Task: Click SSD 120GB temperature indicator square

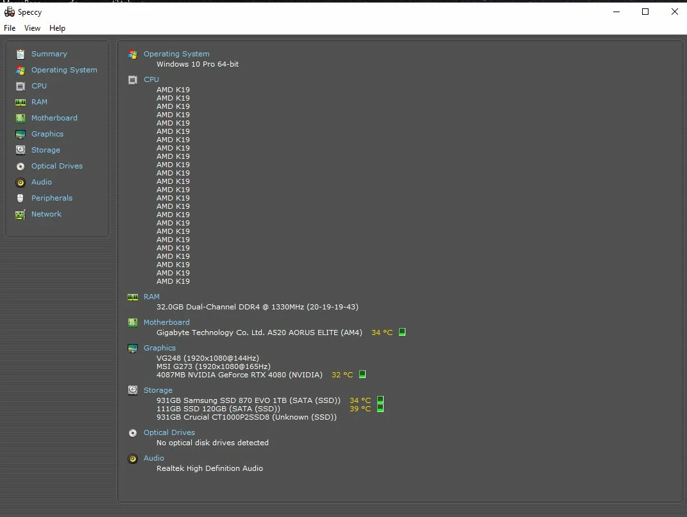Action: 380,408
